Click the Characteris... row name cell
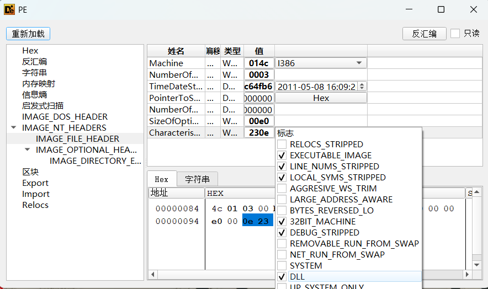Viewport: 488px width, 289px height. 176,132
